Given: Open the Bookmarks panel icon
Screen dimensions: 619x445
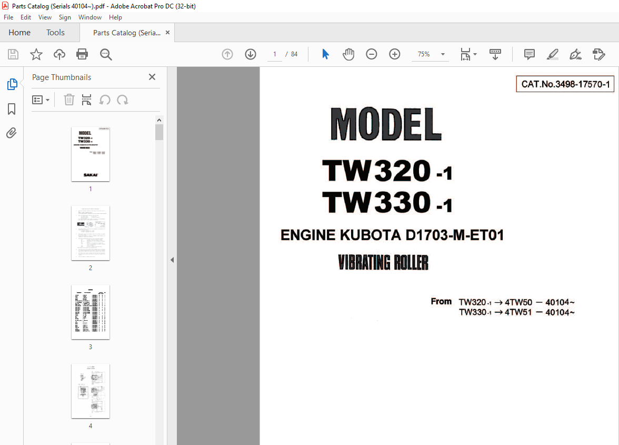Looking at the screenshot, I should [12, 109].
